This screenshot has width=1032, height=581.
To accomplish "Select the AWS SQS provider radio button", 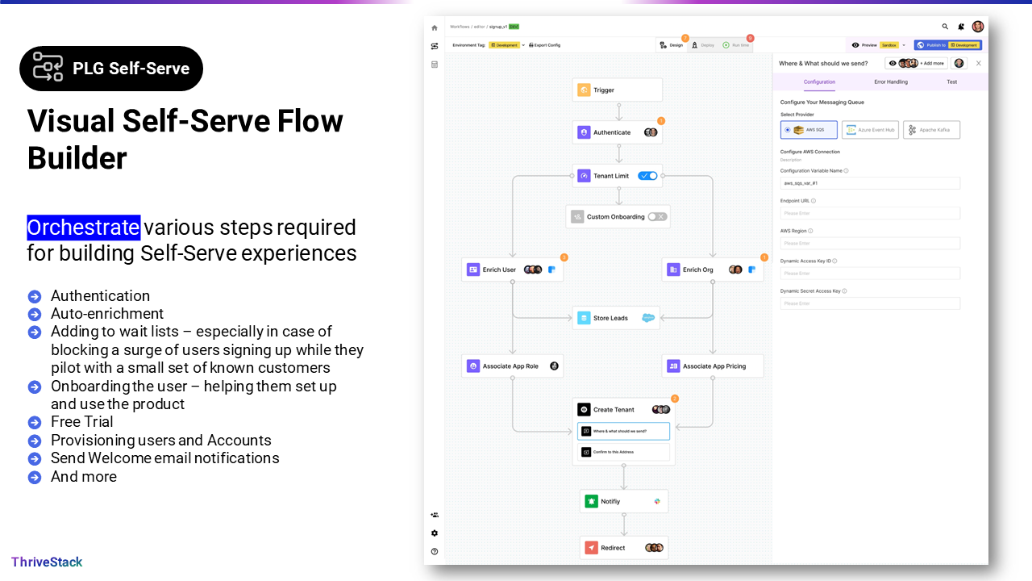I will 788,130.
